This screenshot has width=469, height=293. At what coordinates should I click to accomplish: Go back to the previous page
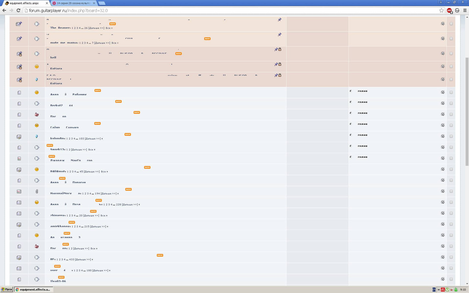pos(4,11)
